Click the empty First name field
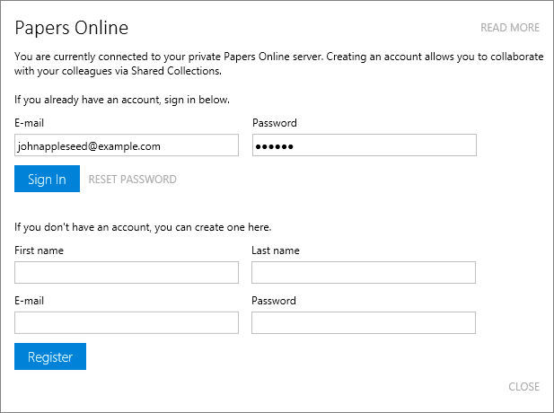 tap(127, 272)
